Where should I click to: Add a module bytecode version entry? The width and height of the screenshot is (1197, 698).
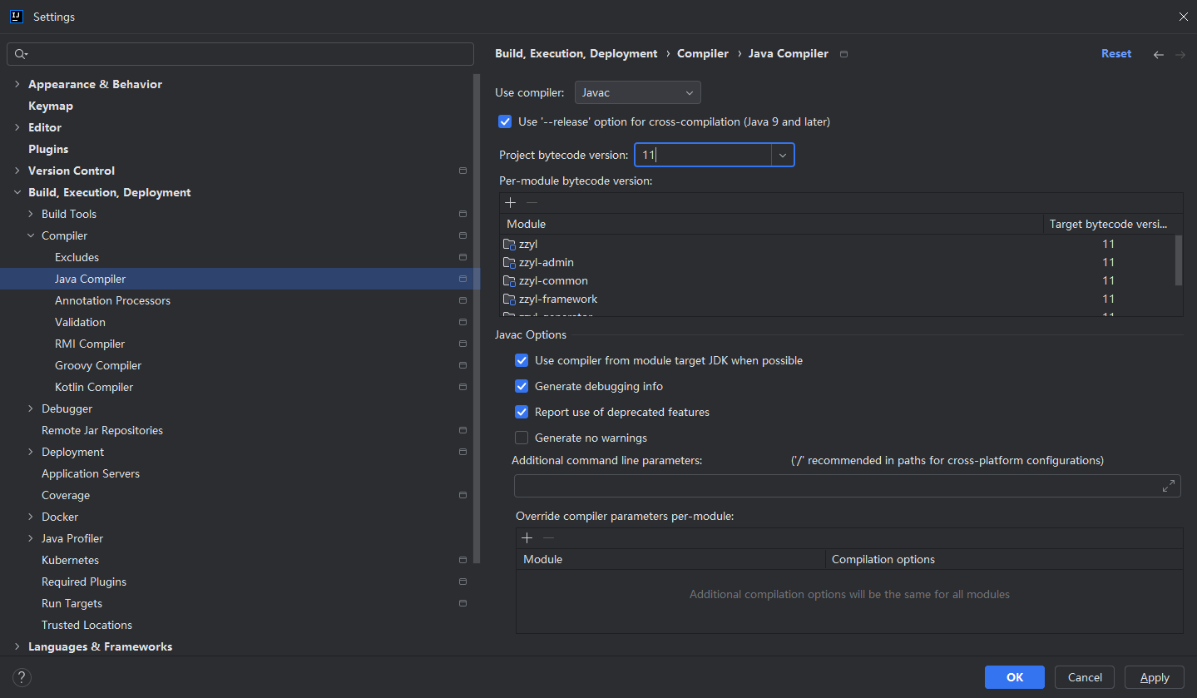click(x=510, y=203)
